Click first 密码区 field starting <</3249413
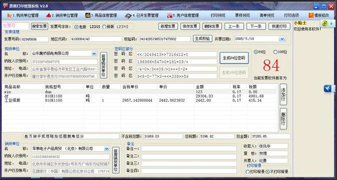This screenshot has height=180, width=337. (176, 54)
